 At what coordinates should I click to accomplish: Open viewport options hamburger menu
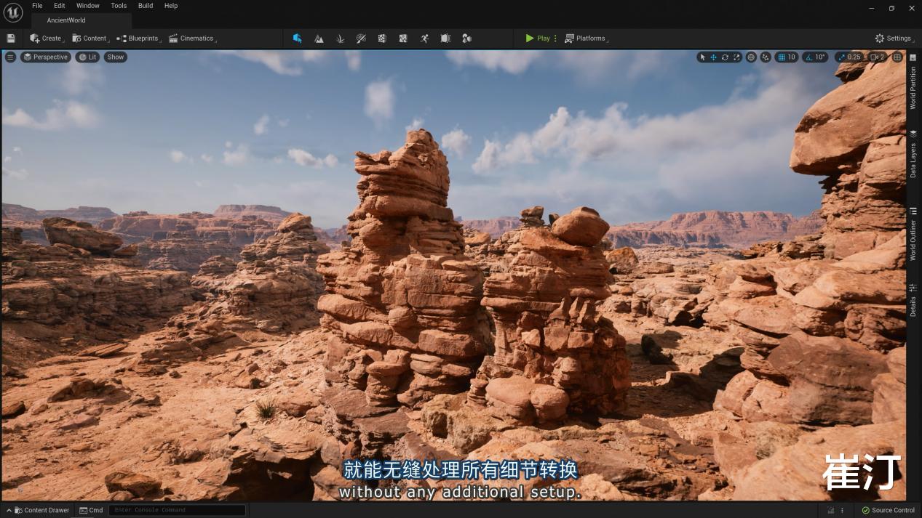click(10, 57)
